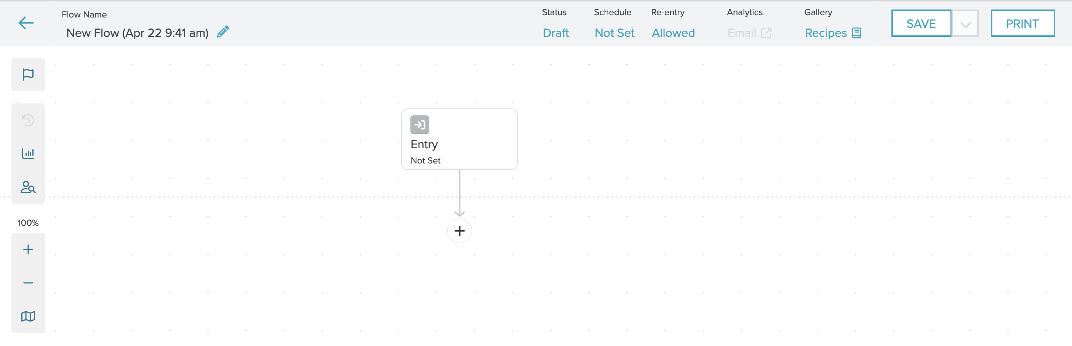Zoom out with the minus icon

point(28,283)
